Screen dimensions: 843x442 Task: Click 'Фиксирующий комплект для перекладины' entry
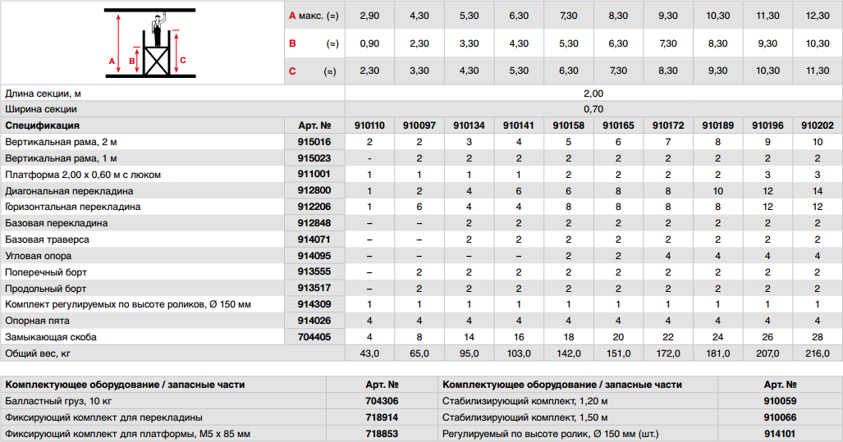point(103,417)
